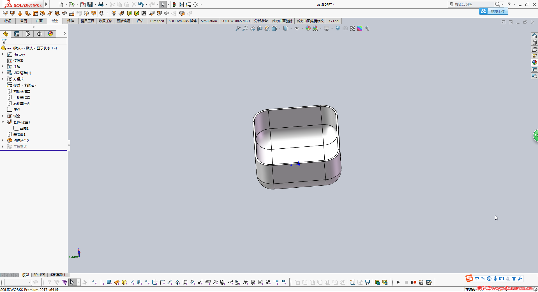This screenshot has height=292, width=538.
Task: Open the File Explorer task pane icon
Action: point(535,49)
